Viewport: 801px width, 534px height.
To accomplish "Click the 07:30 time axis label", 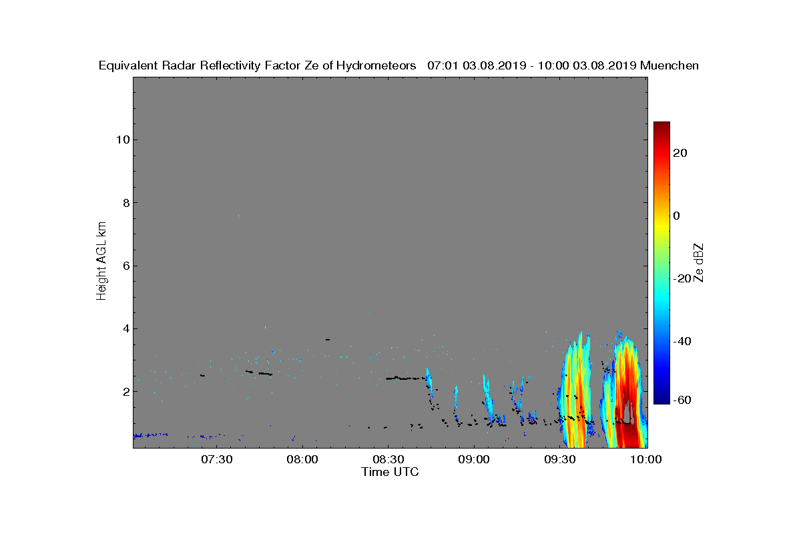I will pos(216,460).
